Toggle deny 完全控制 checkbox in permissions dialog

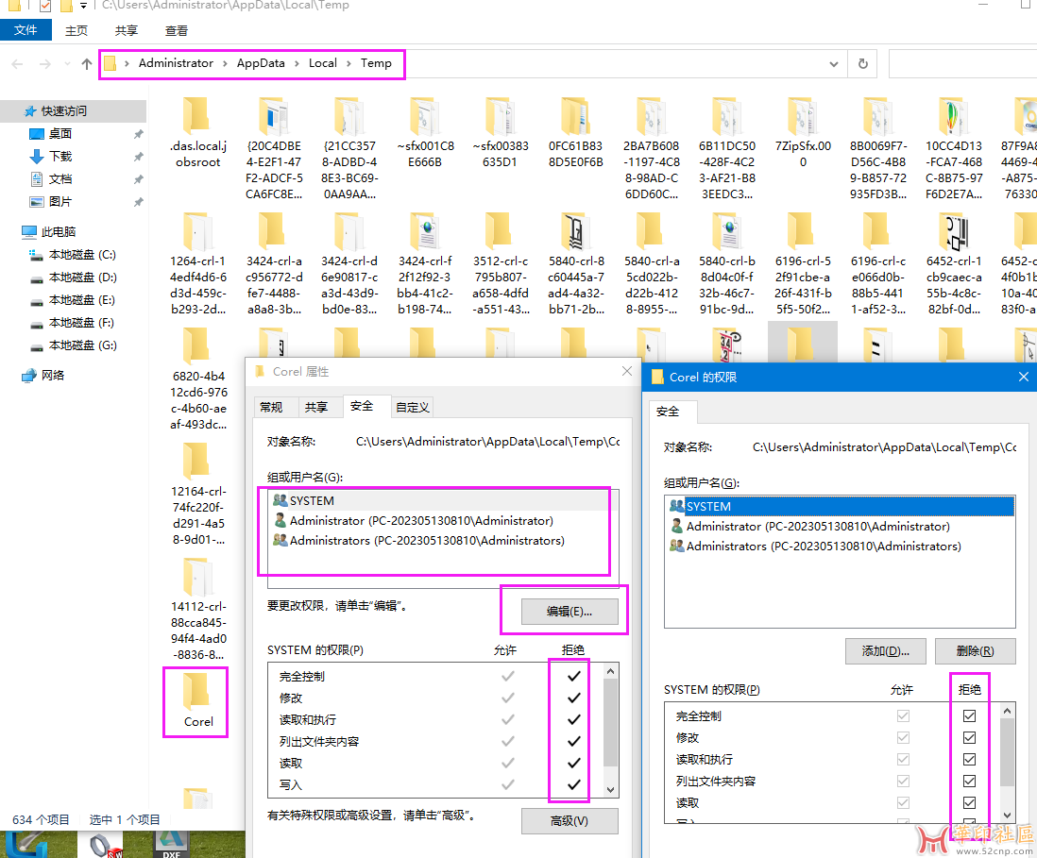[x=970, y=715]
